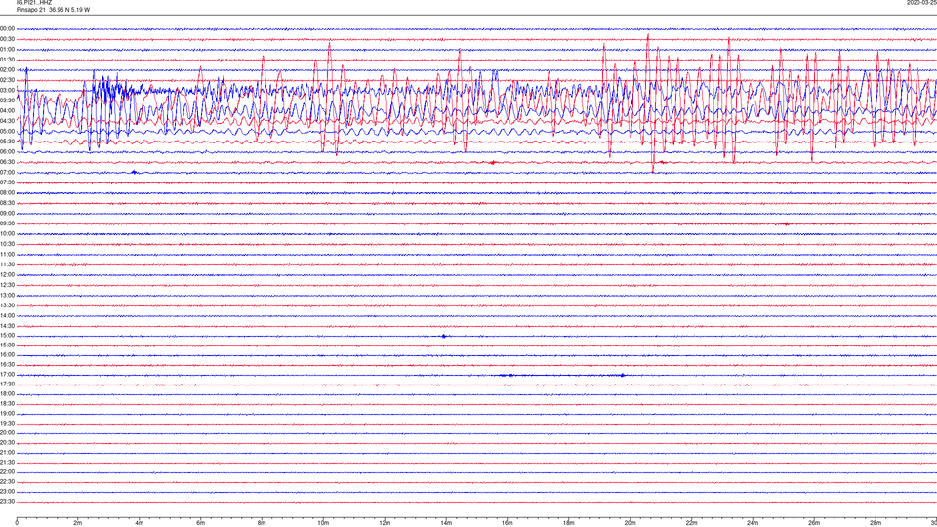
Task: Select the 09:30 time row label
Action: point(7,224)
